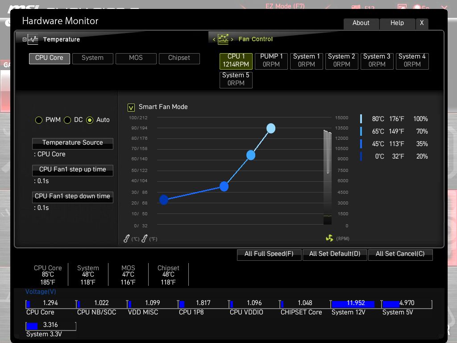Select the System temperature tab
The image size is (457, 343).
click(93, 59)
